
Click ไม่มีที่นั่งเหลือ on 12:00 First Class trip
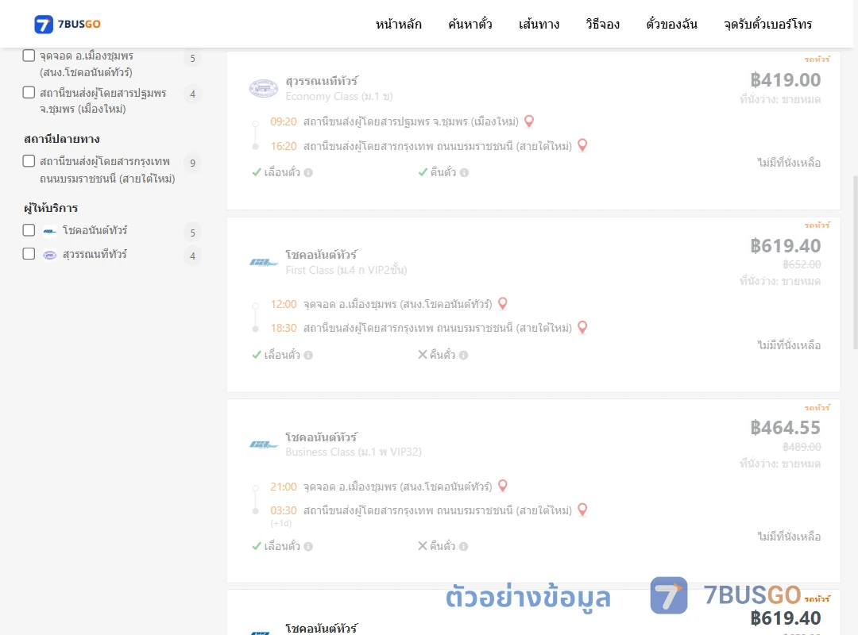pos(789,345)
